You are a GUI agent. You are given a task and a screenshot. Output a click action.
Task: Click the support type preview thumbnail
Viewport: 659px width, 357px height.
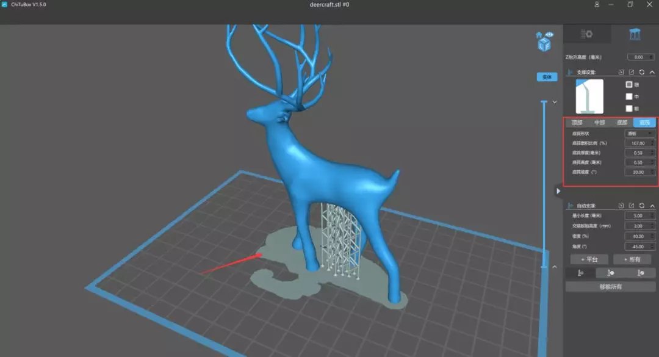click(589, 96)
